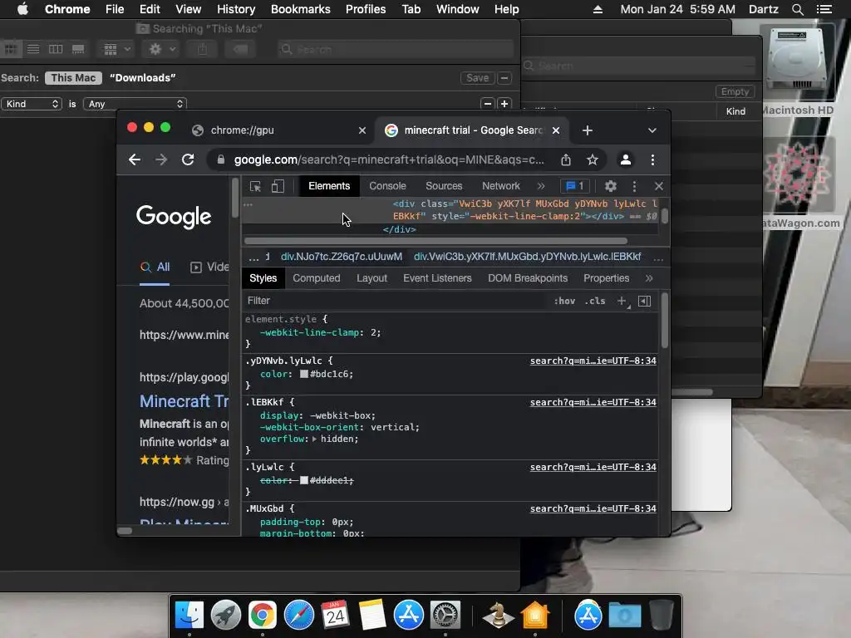Open the Properties tab

606,278
